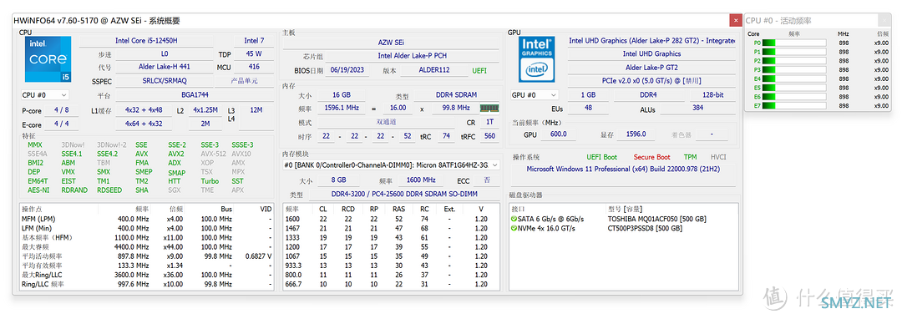Open the CPU #0 selector dropdown
902x319 pixels.
(45, 95)
